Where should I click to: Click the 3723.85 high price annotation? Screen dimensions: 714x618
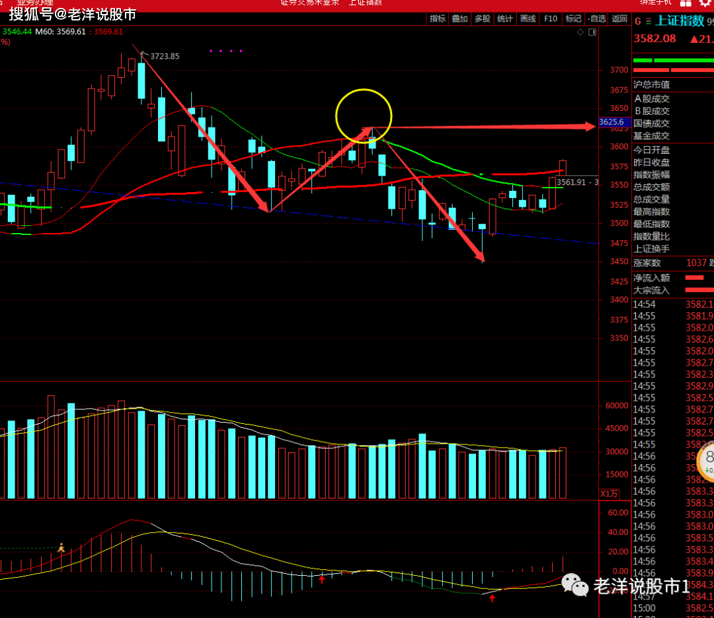pyautogui.click(x=165, y=57)
